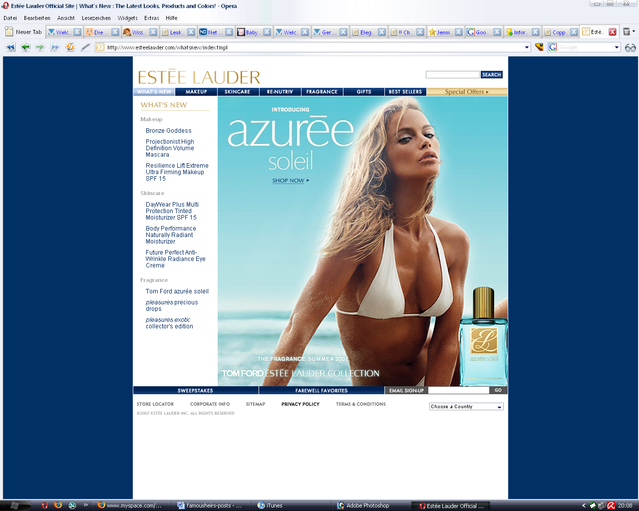639x511 pixels.
Task: Click the third quick launch icon
Action: tap(72, 506)
